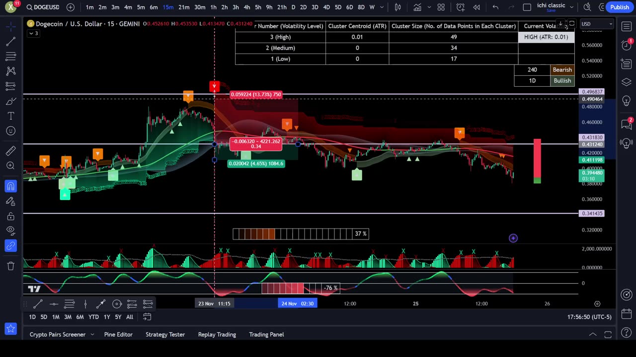Toggle hide all drawings eye icon
The image size is (636, 357).
click(10, 231)
